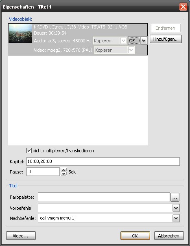Open the audio Kopieren format dropdown
This screenshot has width=190, height=246.
tap(110, 41)
